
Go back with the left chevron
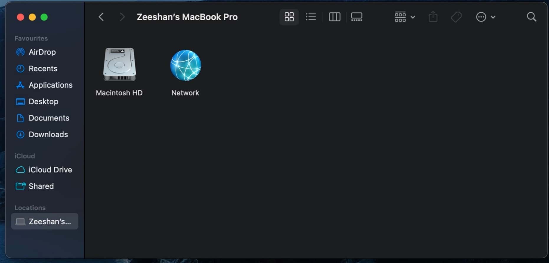coord(101,17)
